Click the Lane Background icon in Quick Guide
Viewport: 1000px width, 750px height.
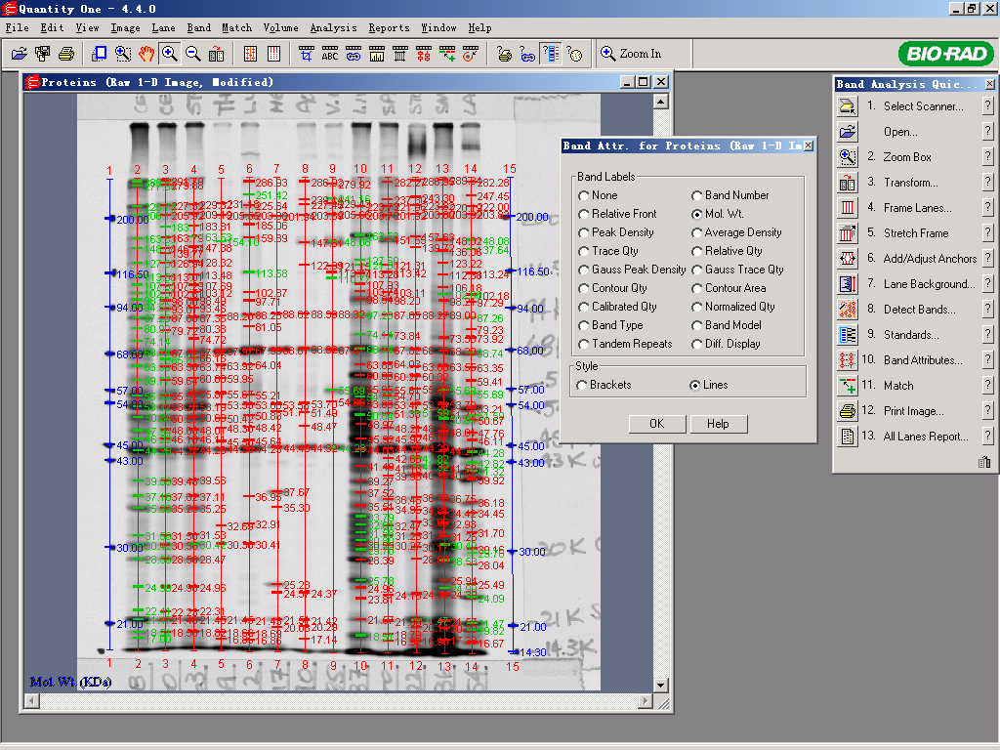click(x=848, y=284)
